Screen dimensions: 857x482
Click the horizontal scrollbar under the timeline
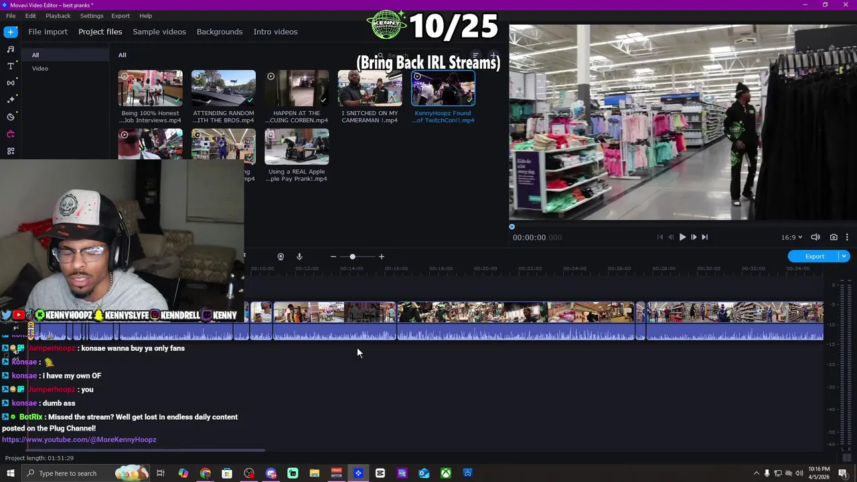[145, 450]
